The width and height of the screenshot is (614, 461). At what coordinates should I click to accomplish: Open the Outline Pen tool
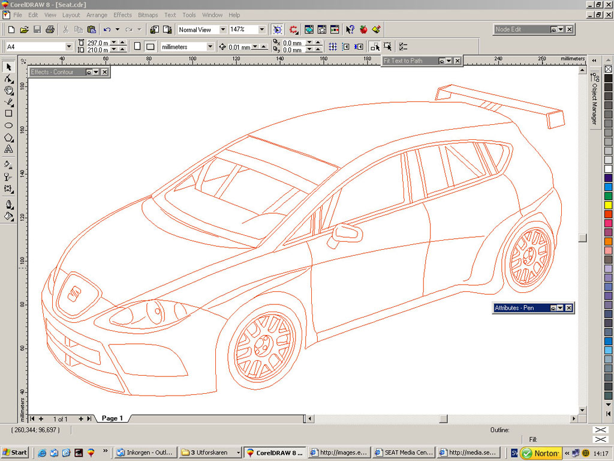pyautogui.click(x=8, y=204)
